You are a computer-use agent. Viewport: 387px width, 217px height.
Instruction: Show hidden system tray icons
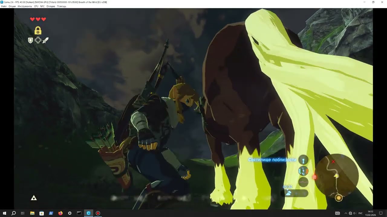346,213
